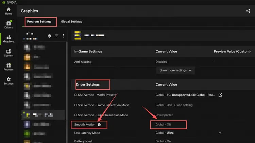Click DLSS Override - Model Presets label
Screen dimensions: 255x143
click(x=95, y=95)
